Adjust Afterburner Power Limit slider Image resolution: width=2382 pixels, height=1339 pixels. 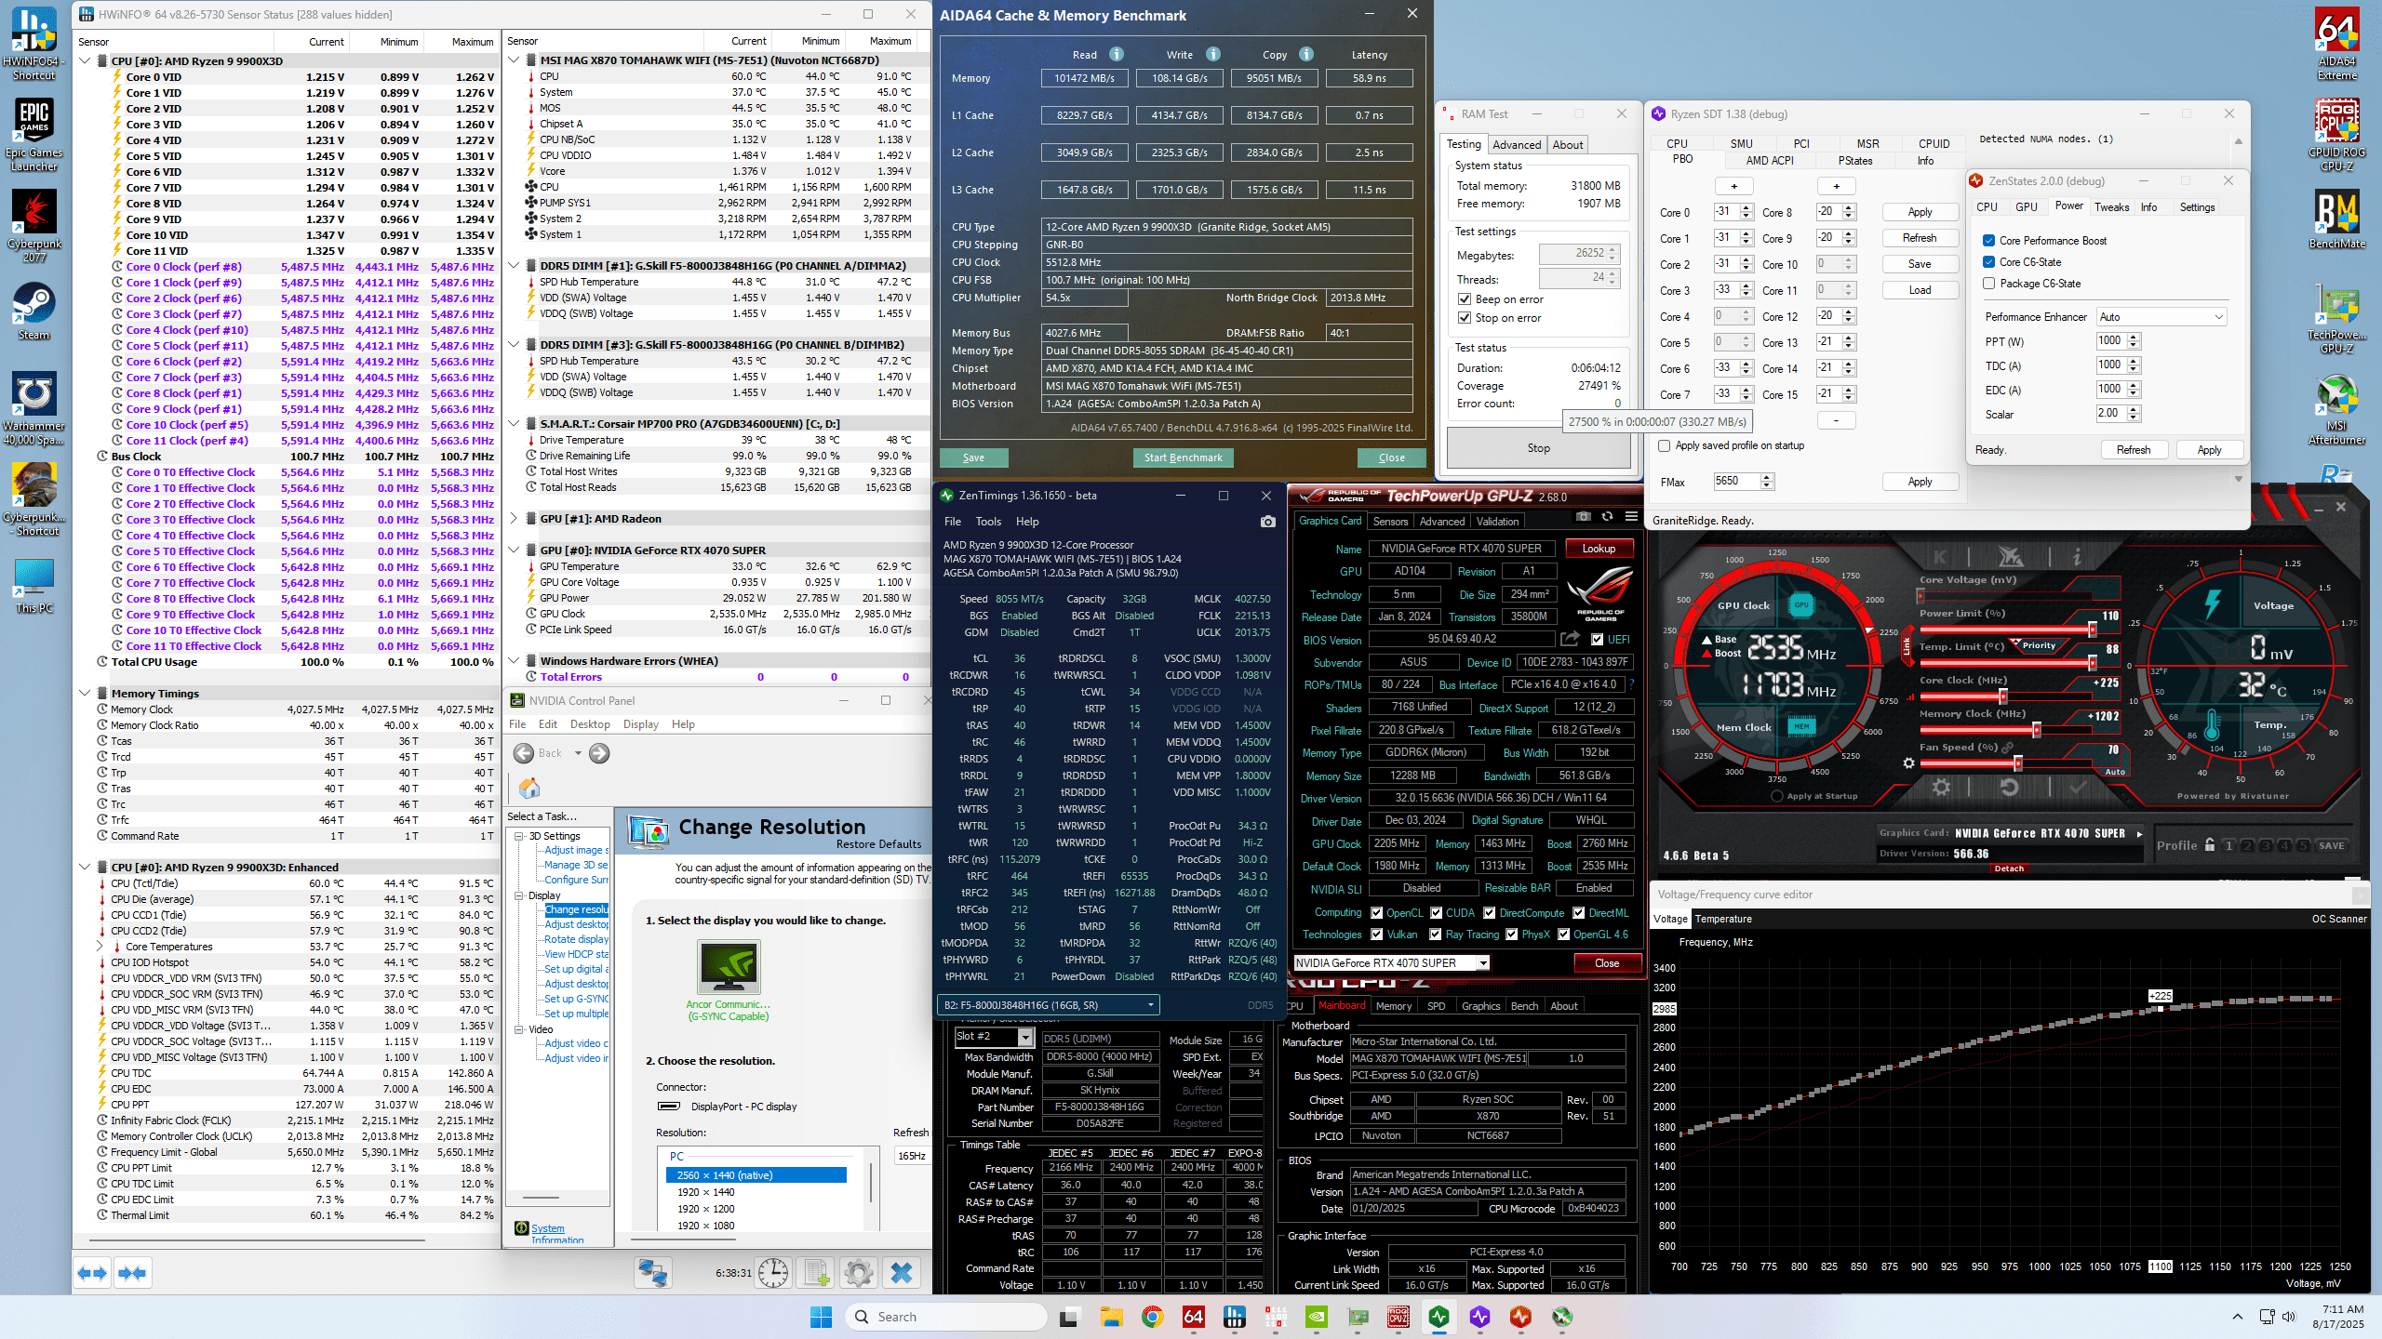(x=2092, y=629)
